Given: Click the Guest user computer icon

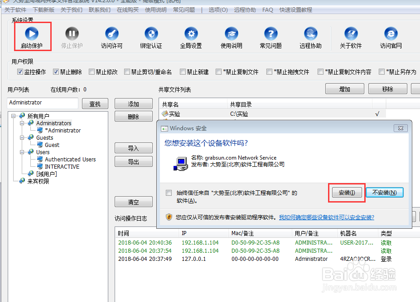Looking at the screenshot, I should tap(40, 145).
